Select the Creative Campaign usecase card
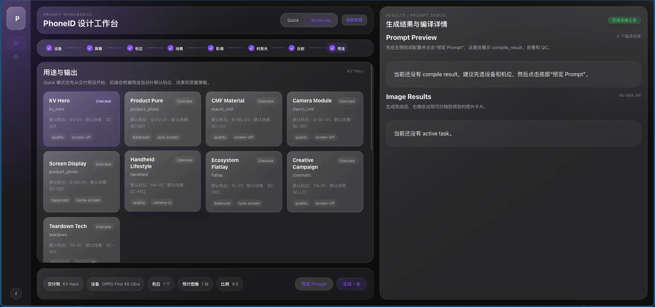 pyautogui.click(x=325, y=182)
